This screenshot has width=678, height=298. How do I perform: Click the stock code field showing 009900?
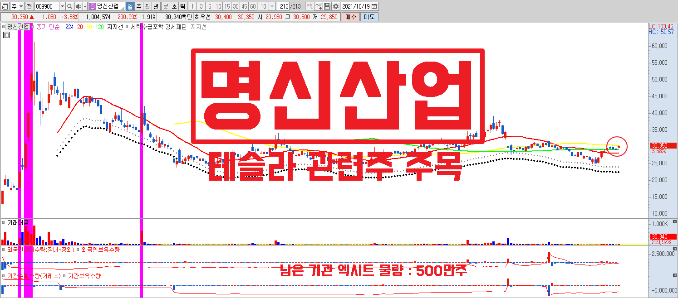pyautogui.click(x=47, y=7)
